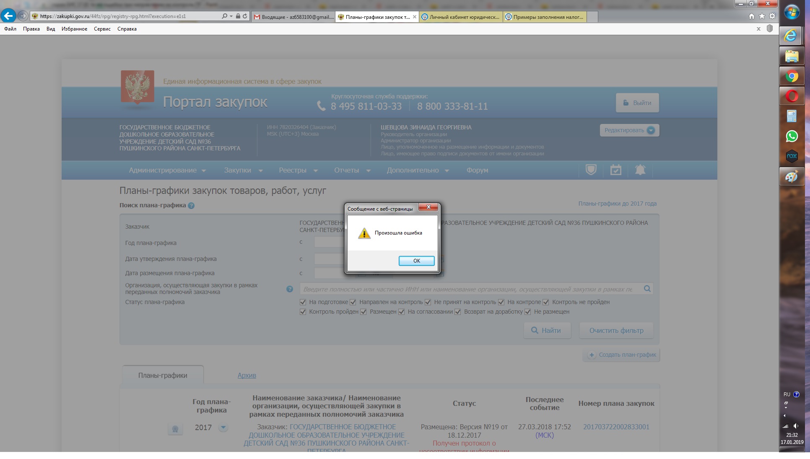Open Google Chrome from the taskbar
The width and height of the screenshot is (810, 459).
click(792, 77)
